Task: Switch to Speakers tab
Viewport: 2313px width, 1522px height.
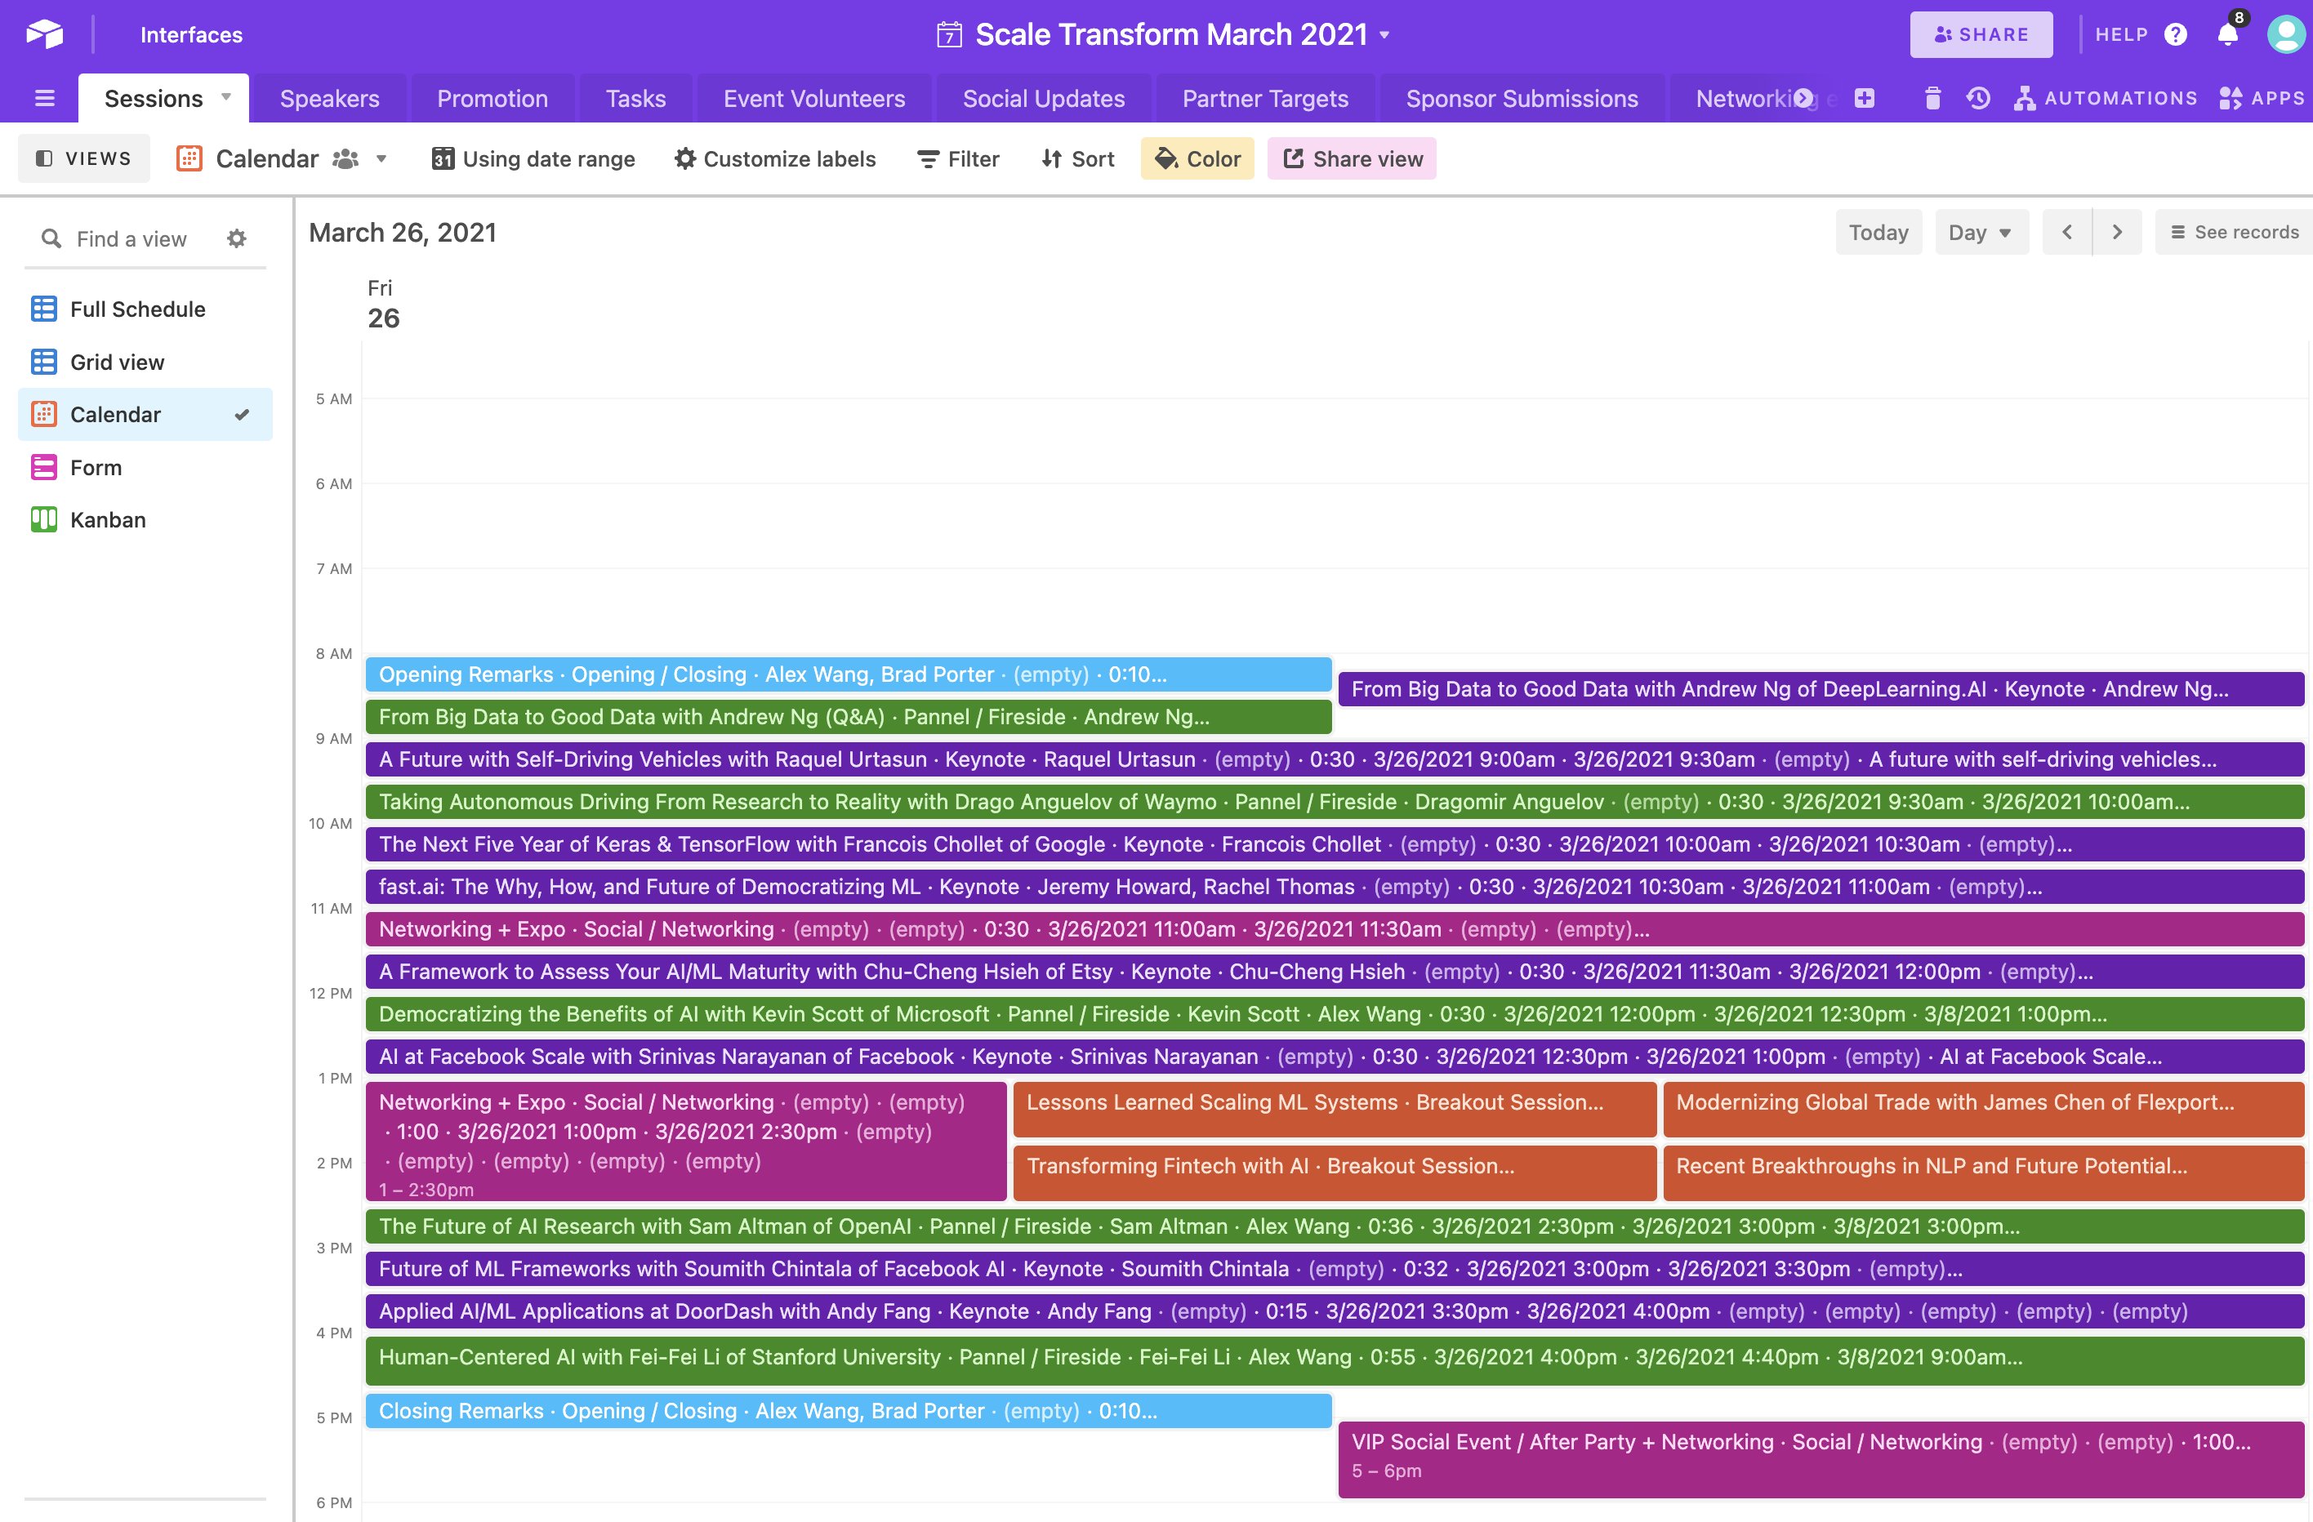Action: [329, 98]
